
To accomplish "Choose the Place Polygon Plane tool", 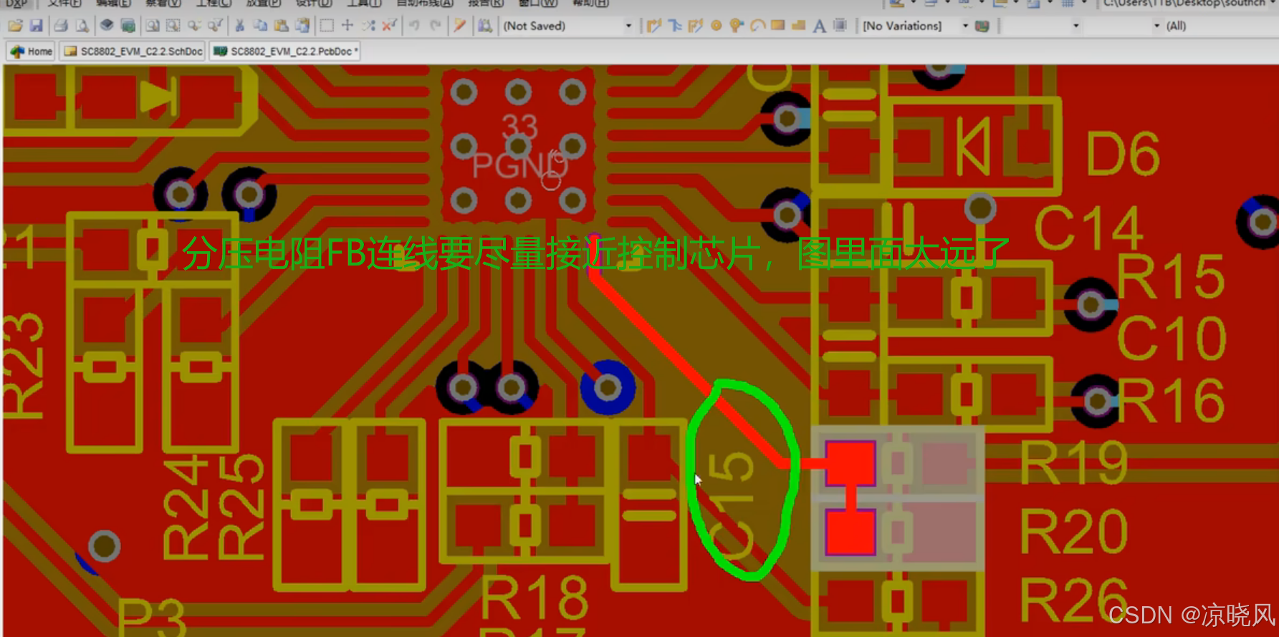I will click(799, 26).
